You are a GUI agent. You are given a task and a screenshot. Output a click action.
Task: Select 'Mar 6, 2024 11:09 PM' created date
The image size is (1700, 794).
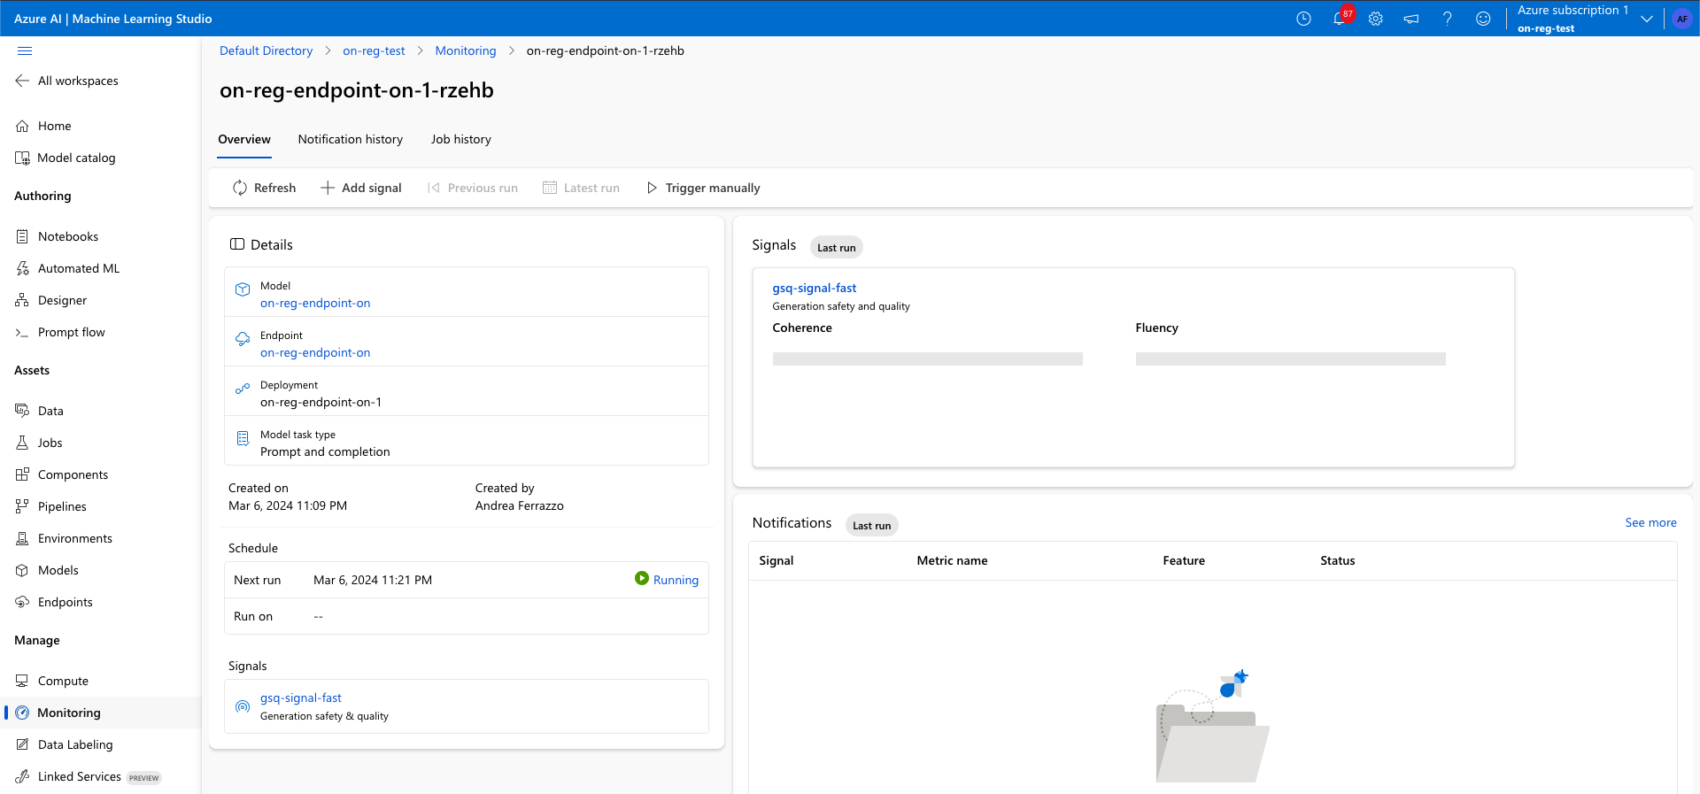click(288, 505)
